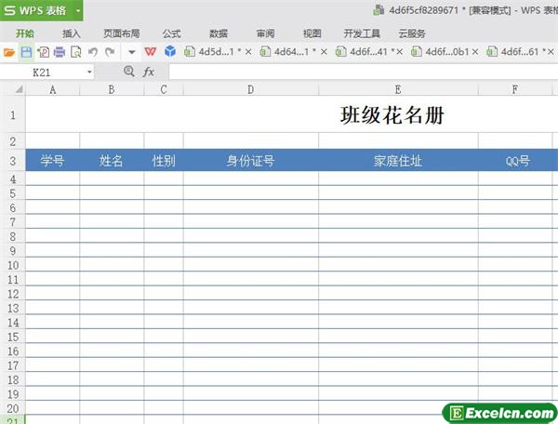The width and height of the screenshot is (558, 424).
Task: Click into the formula bar input
Action: pos(363,72)
